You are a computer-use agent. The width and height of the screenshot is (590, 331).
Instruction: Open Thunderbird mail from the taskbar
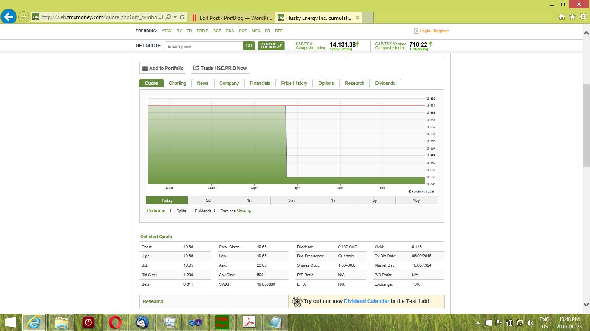click(142, 322)
